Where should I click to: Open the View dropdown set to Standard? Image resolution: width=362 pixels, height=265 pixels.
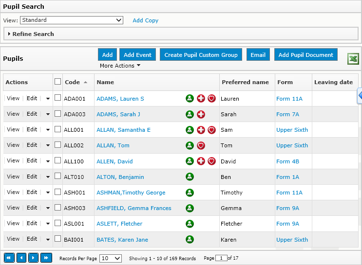72,20
